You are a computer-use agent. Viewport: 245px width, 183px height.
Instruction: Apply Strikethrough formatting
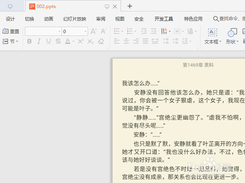pos(58,41)
